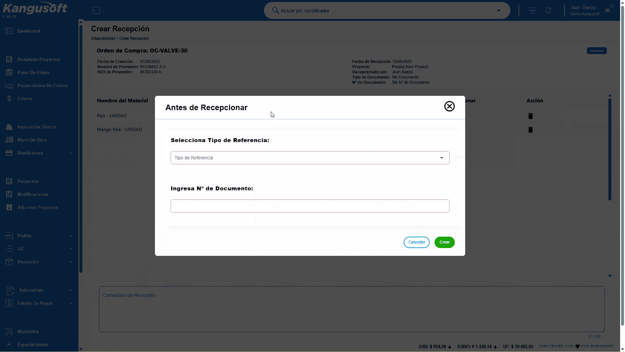Select Cobros menu label
625x352 pixels.
[x=25, y=98]
